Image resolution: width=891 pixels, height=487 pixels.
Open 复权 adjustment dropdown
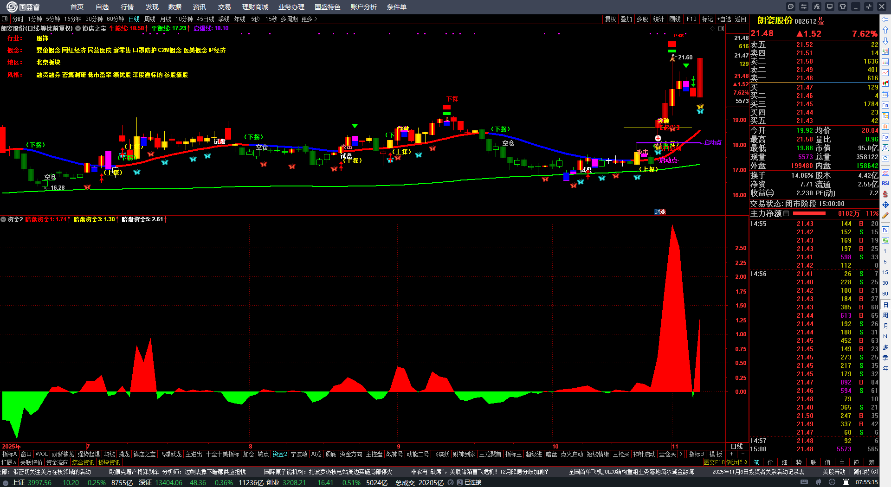(611, 19)
